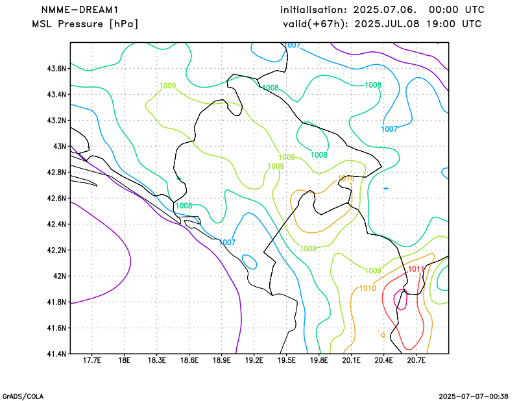Click the 18.3E longitude label
Image resolution: width=519 pixels, height=401 pixels.
156,360
